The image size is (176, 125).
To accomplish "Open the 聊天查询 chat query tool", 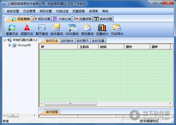I will tap(42, 30).
